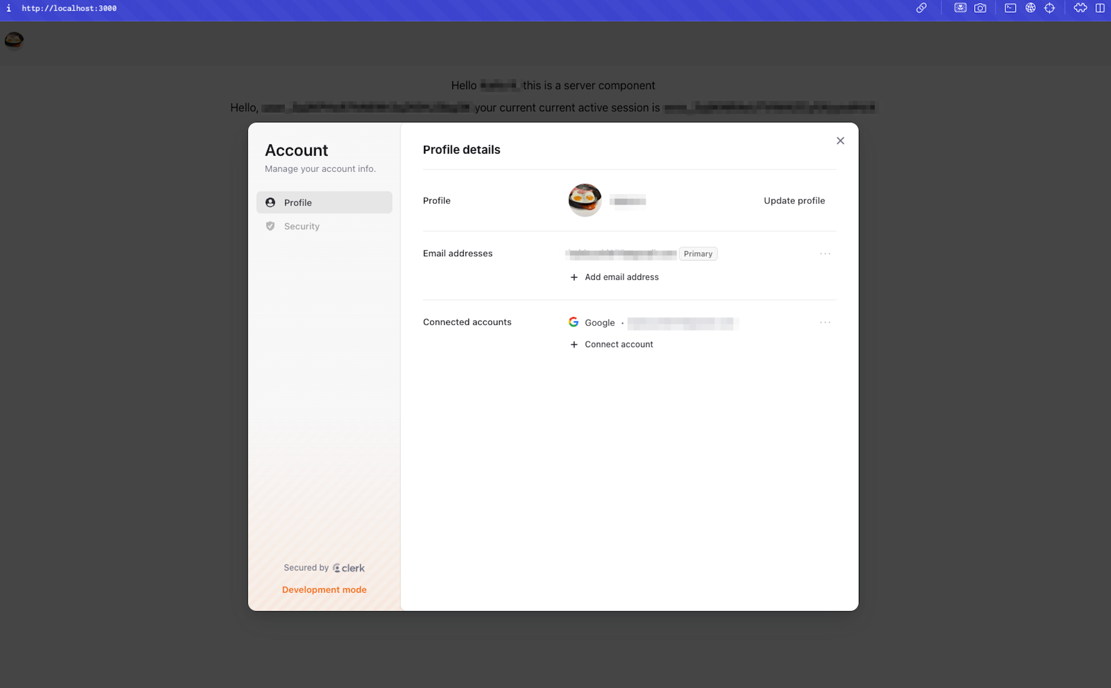Viewport: 1111px width, 688px height.
Task: Click the link icon in the top toolbar
Action: tap(922, 8)
